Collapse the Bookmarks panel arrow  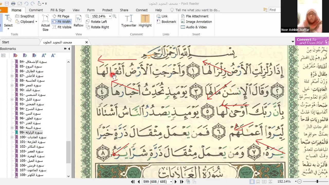[69, 49]
